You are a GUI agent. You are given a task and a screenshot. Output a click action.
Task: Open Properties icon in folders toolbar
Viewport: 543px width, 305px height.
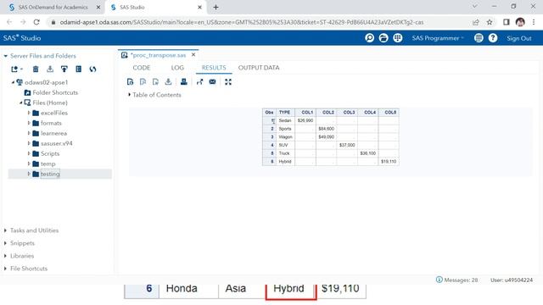point(79,69)
